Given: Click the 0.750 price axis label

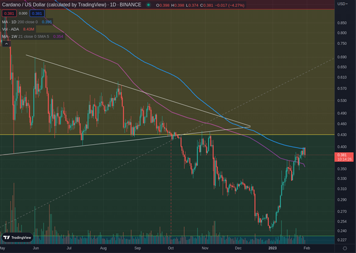Looking at the screenshot, I should [342, 43].
